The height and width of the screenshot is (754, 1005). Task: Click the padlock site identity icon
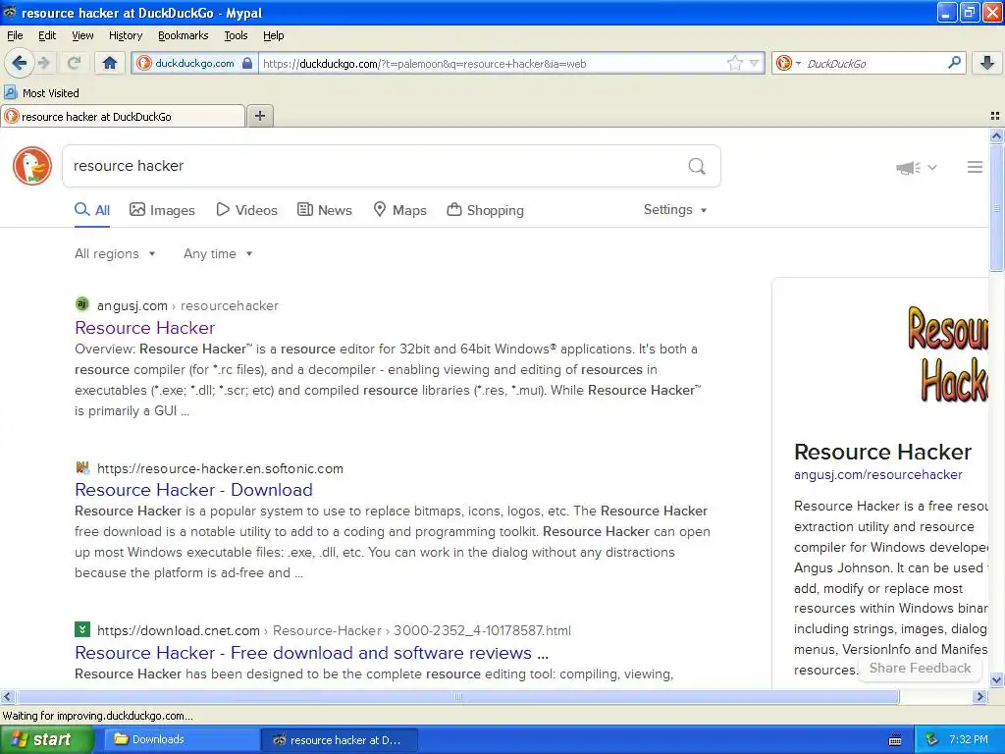coord(247,64)
